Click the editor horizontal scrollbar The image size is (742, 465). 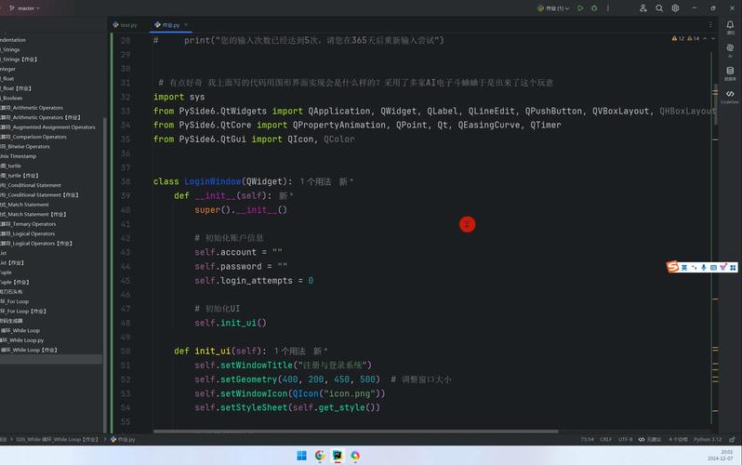tap(372, 430)
